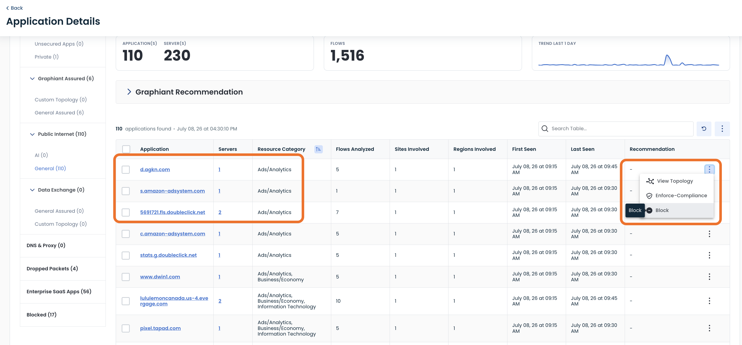This screenshot has width=742, height=345.
Task: Go back using the Back link
Action: tap(14, 8)
